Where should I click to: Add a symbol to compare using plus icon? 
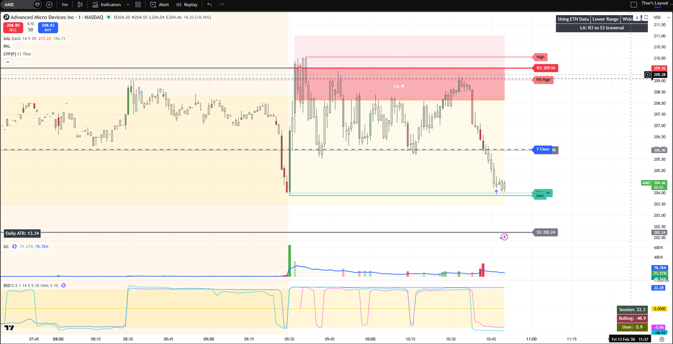[49, 4]
